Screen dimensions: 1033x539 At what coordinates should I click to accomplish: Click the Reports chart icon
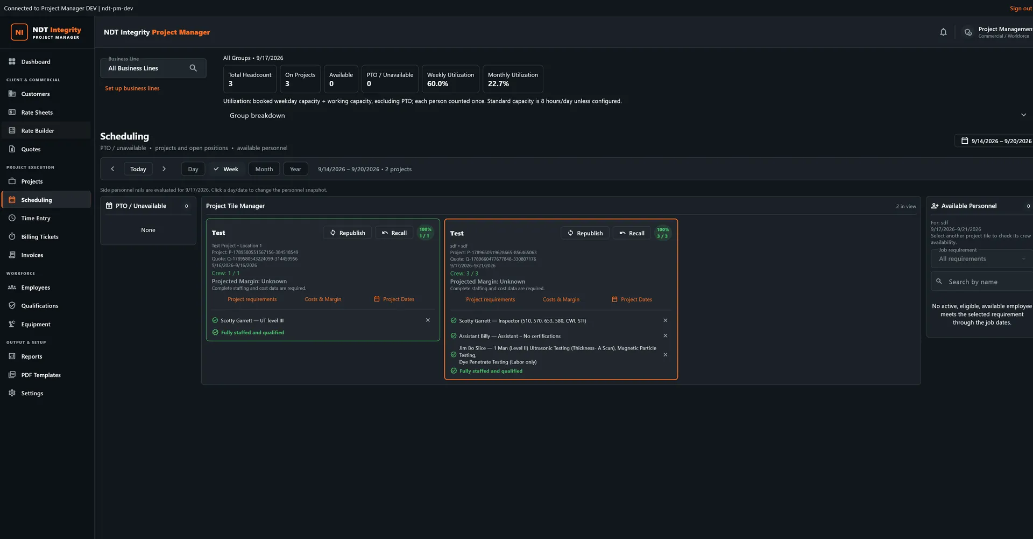click(x=12, y=356)
